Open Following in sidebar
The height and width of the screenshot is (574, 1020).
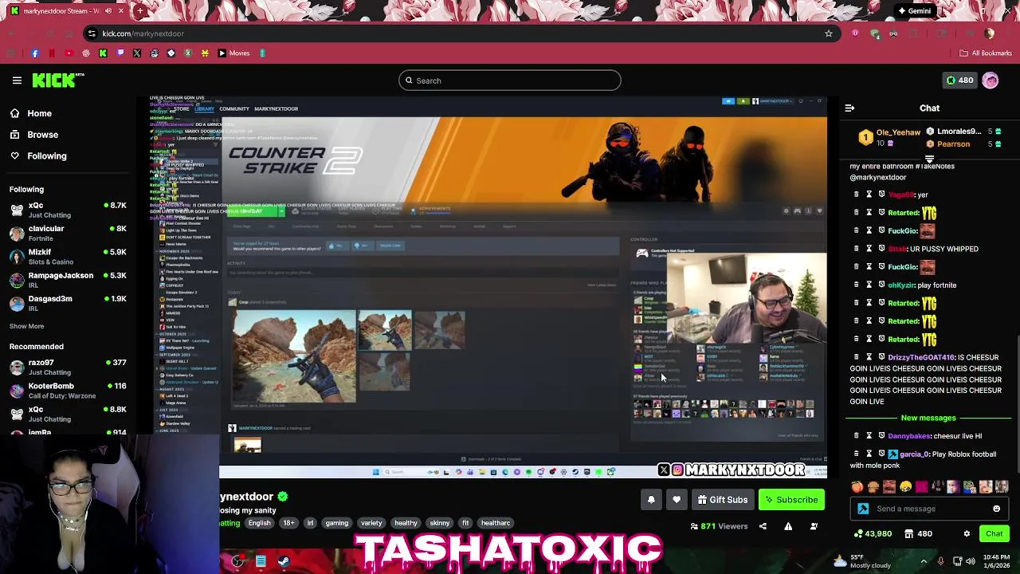coord(38,156)
